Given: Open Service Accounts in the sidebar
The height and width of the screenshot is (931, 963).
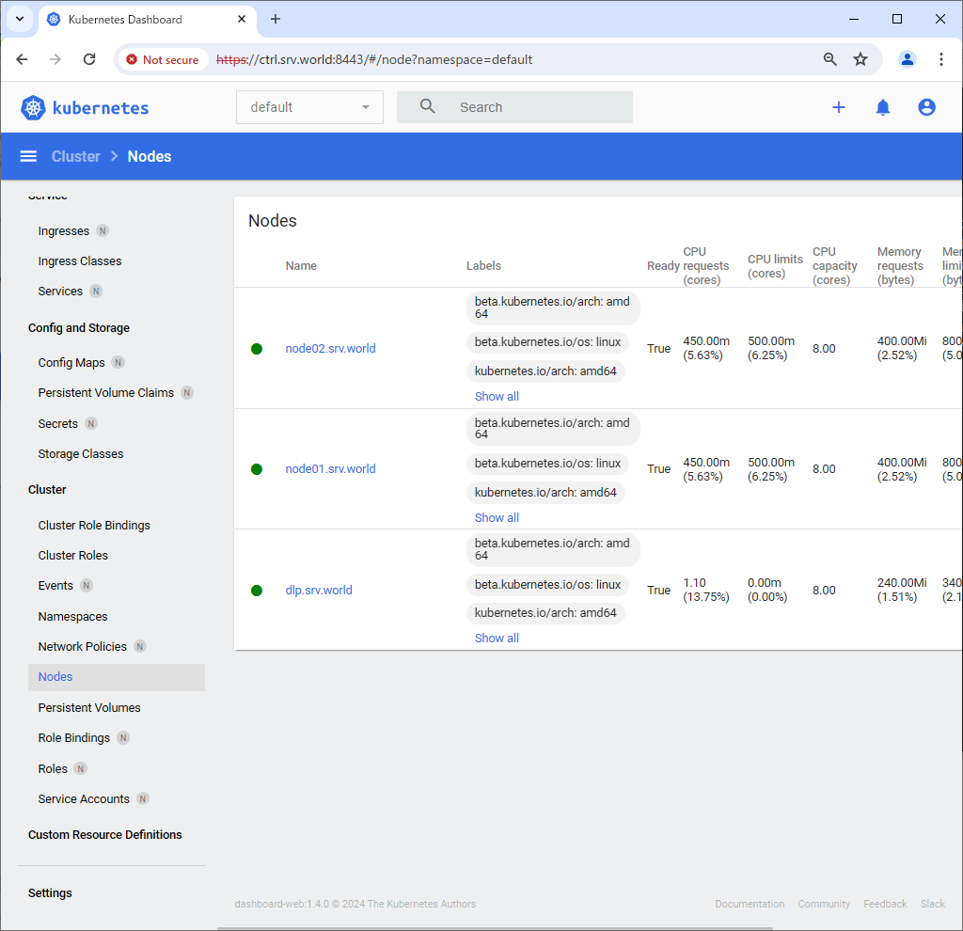Looking at the screenshot, I should tap(84, 799).
